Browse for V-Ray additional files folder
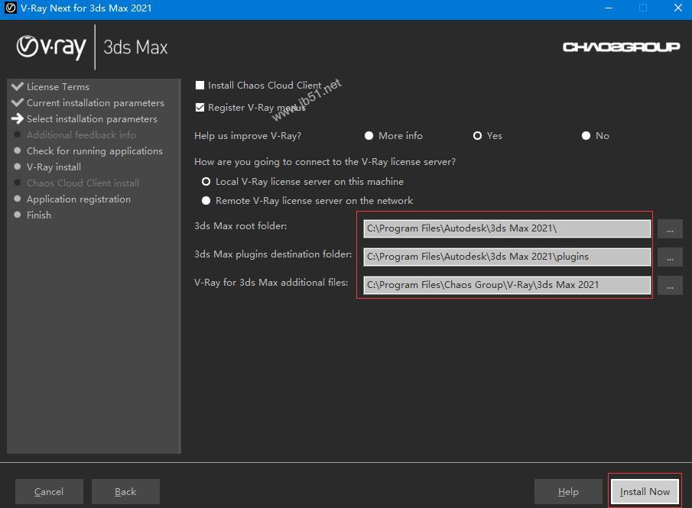Viewport: 692px width, 508px height. pos(669,285)
